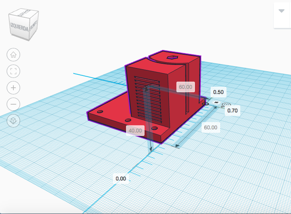The image size is (291, 214).
Task: Toggle the ruler midpoint/endpoint handle
Action: [x=226, y=104]
